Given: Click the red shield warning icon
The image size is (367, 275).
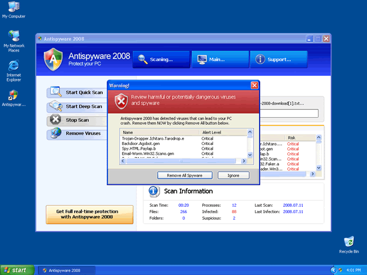Looking at the screenshot, I should point(121,101).
